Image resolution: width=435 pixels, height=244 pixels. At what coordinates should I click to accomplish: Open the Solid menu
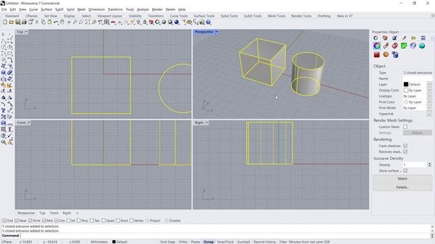coord(70,9)
